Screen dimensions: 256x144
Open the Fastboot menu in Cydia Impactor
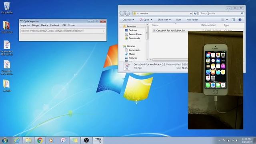(x=54, y=25)
